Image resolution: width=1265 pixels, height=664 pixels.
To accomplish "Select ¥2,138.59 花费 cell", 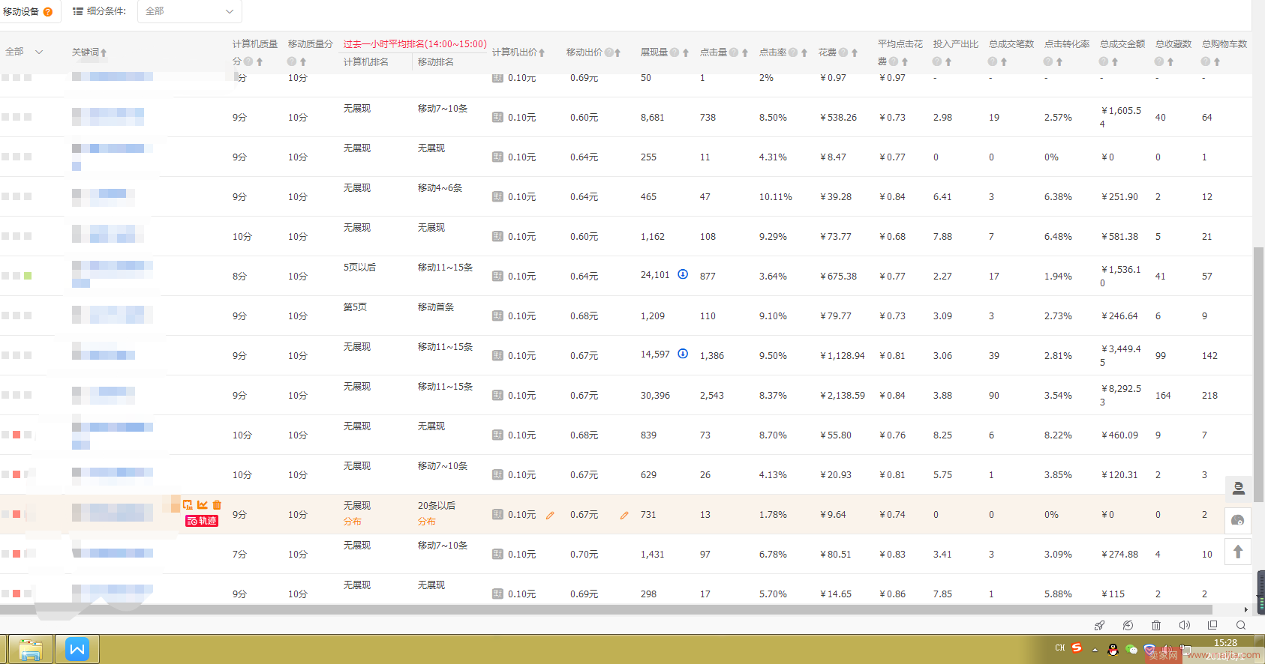I will (x=843, y=396).
